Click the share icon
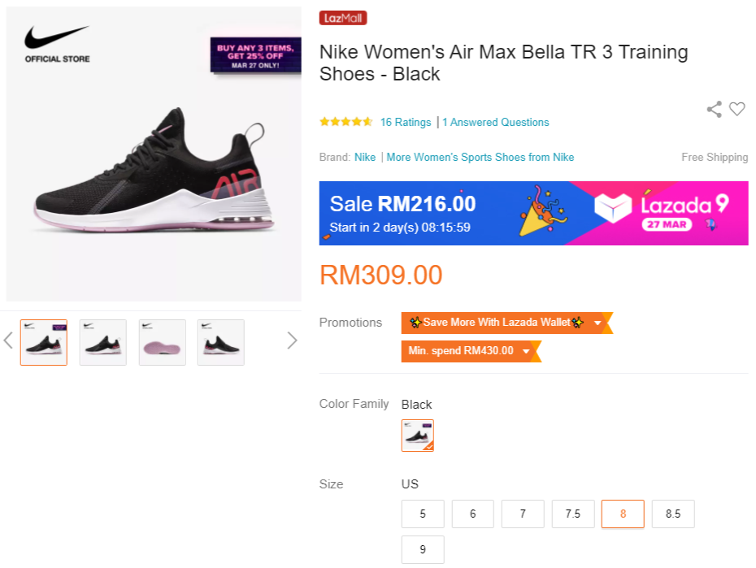Viewport: 756px width, 568px height. click(714, 110)
